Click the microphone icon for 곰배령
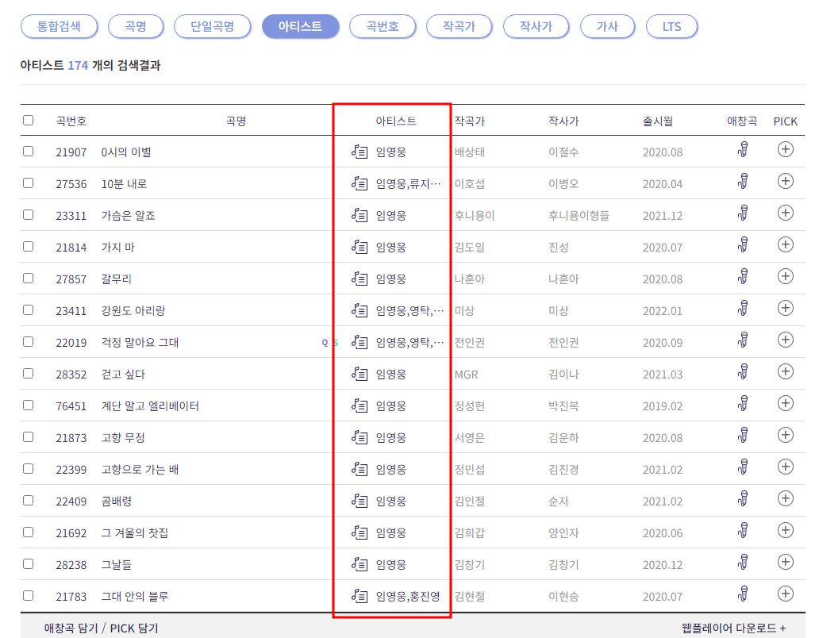Screen dimensions: 819x638 point(744,500)
